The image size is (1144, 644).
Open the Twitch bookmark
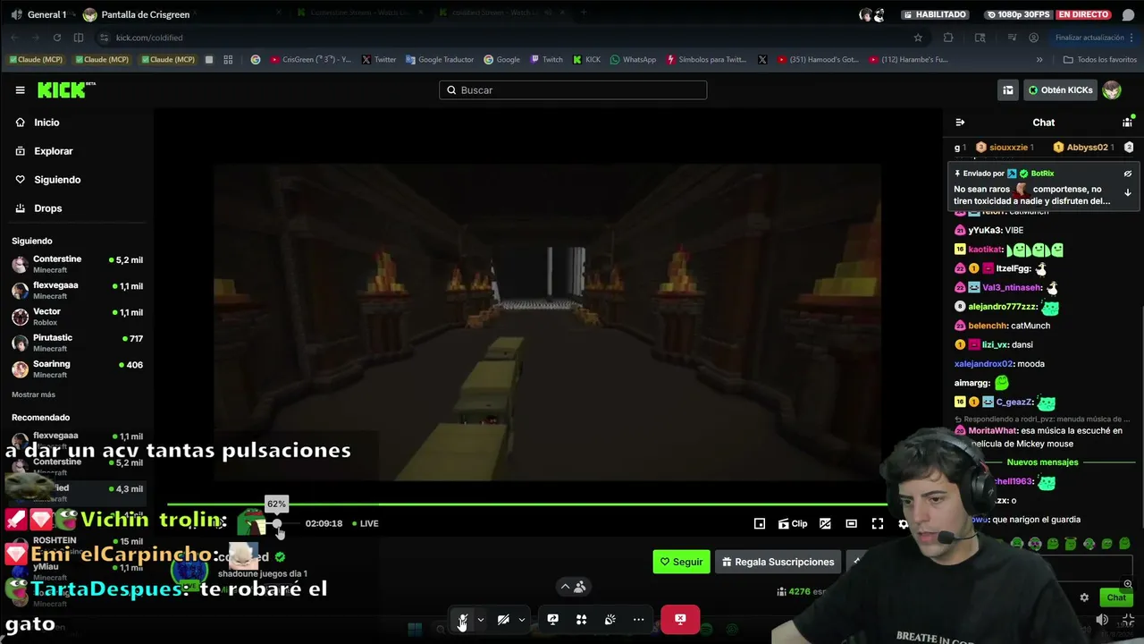(546, 60)
